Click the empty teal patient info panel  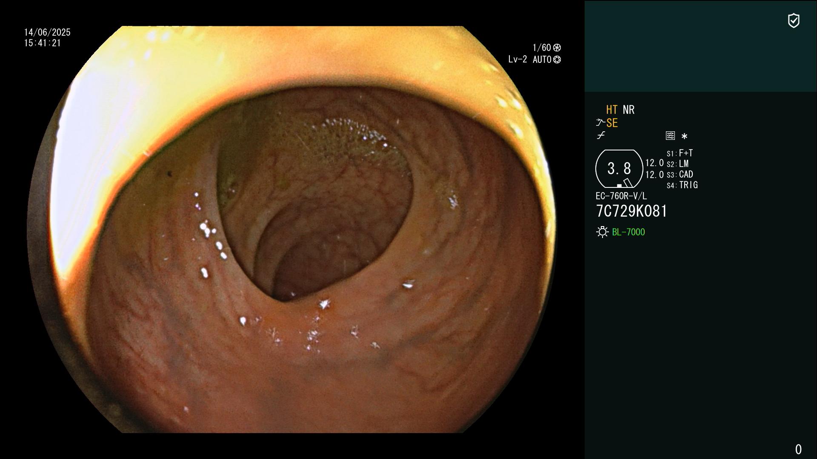tap(700, 46)
